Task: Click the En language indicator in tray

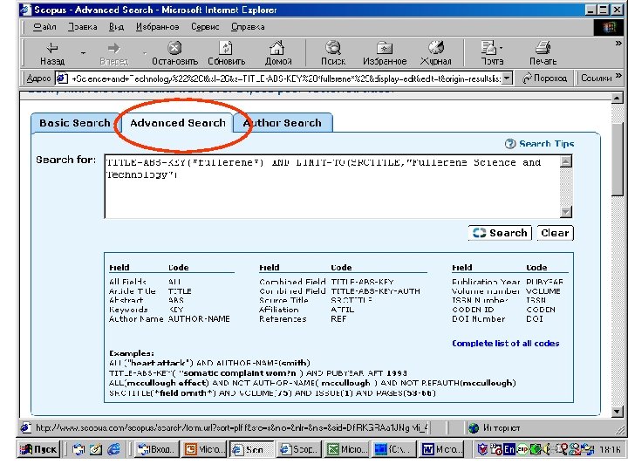Action: [x=509, y=449]
